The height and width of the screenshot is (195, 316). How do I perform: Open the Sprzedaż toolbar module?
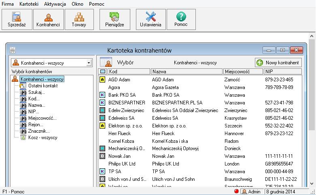(17, 19)
